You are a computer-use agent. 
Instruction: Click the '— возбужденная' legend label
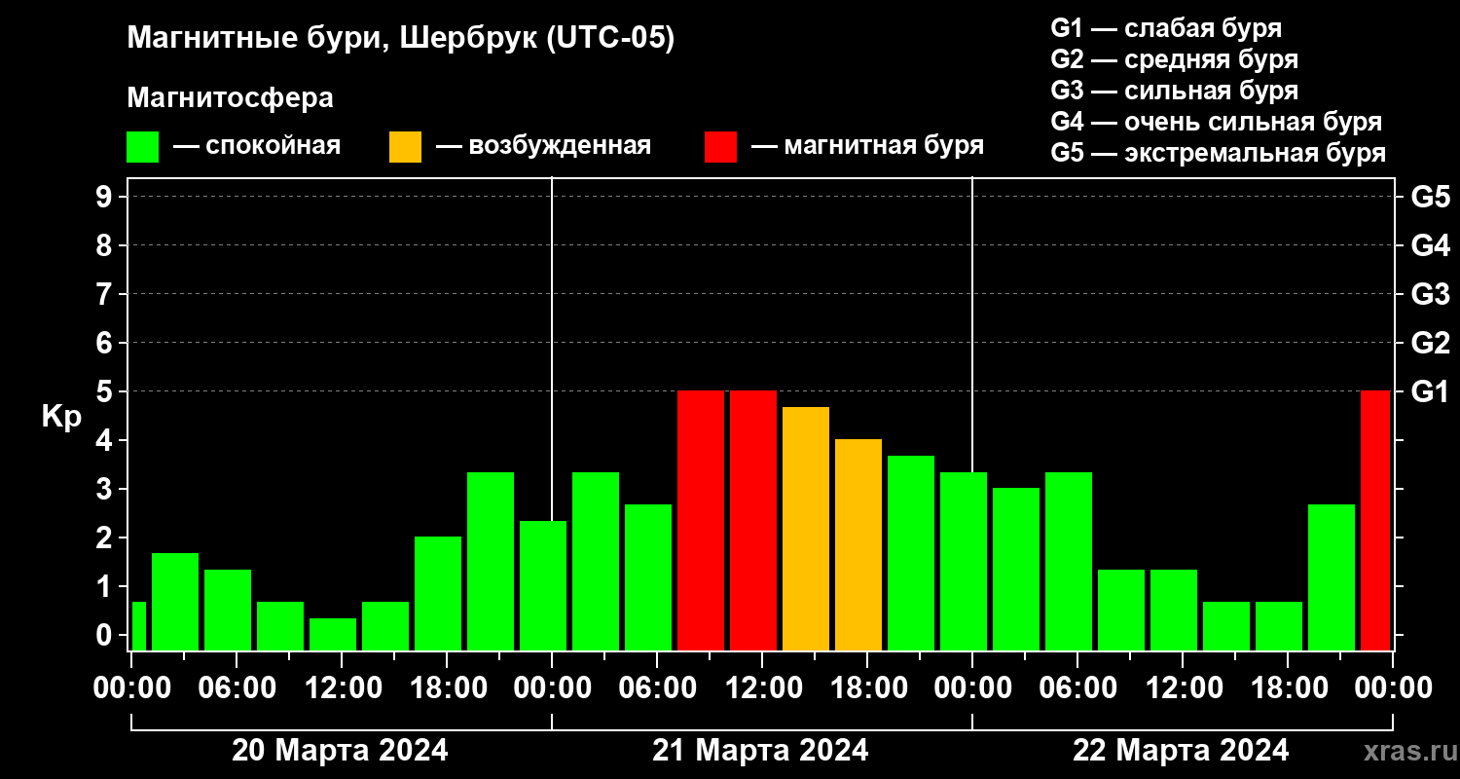[x=543, y=147]
